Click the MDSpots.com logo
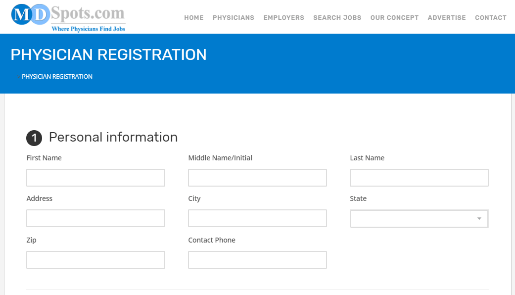This screenshot has height=295, width=515. tap(68, 18)
